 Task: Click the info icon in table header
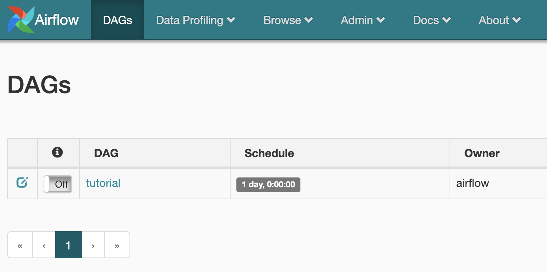[57, 152]
